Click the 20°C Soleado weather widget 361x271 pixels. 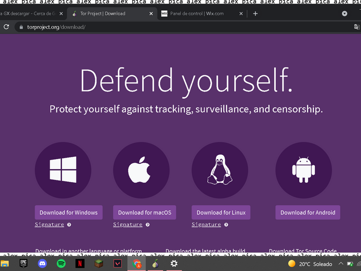(x=310, y=264)
